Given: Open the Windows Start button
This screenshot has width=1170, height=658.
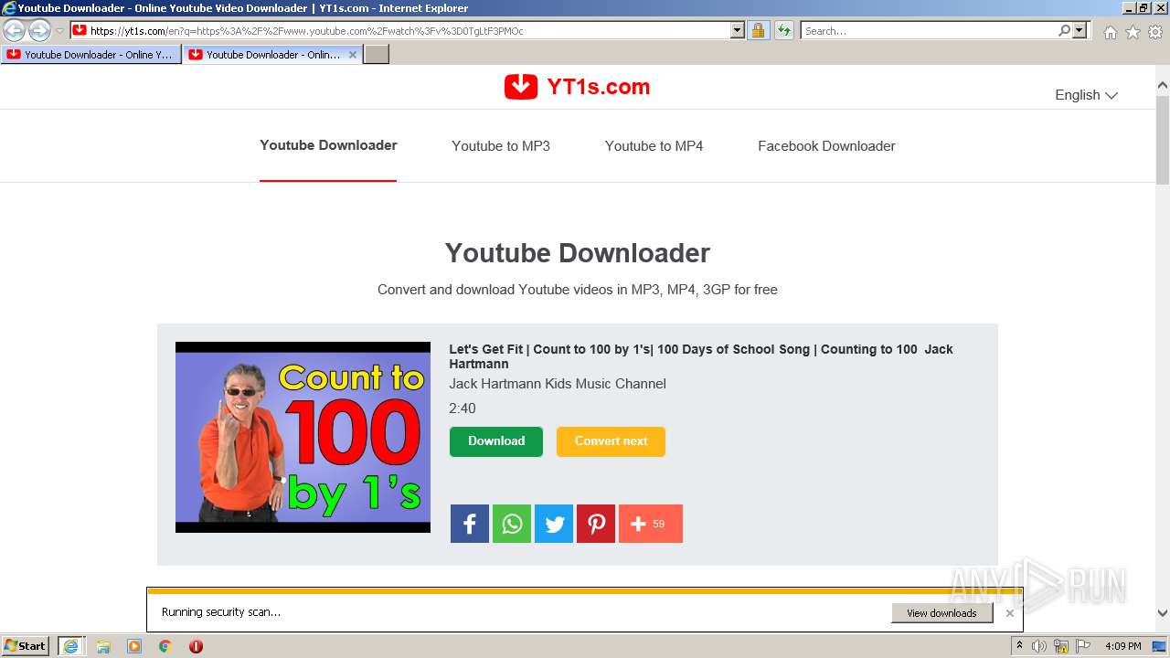Looking at the screenshot, I should pos(26,646).
